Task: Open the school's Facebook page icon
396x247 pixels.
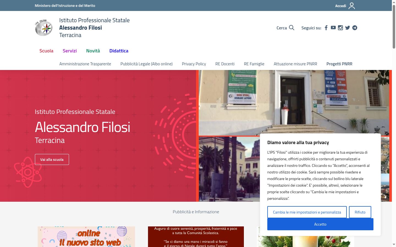Action: [326, 28]
